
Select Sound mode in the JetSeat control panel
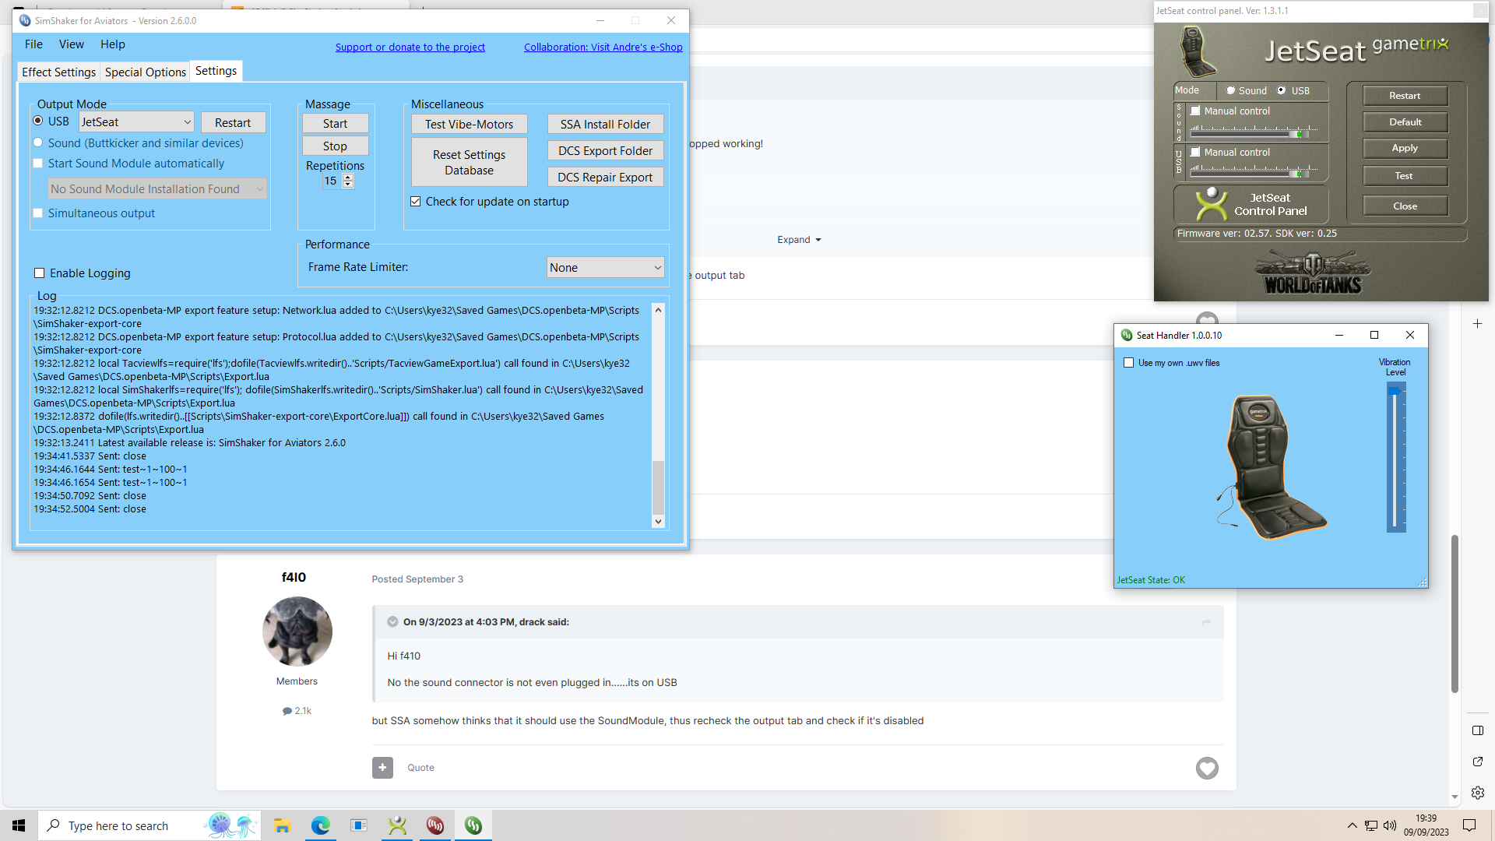click(x=1231, y=90)
